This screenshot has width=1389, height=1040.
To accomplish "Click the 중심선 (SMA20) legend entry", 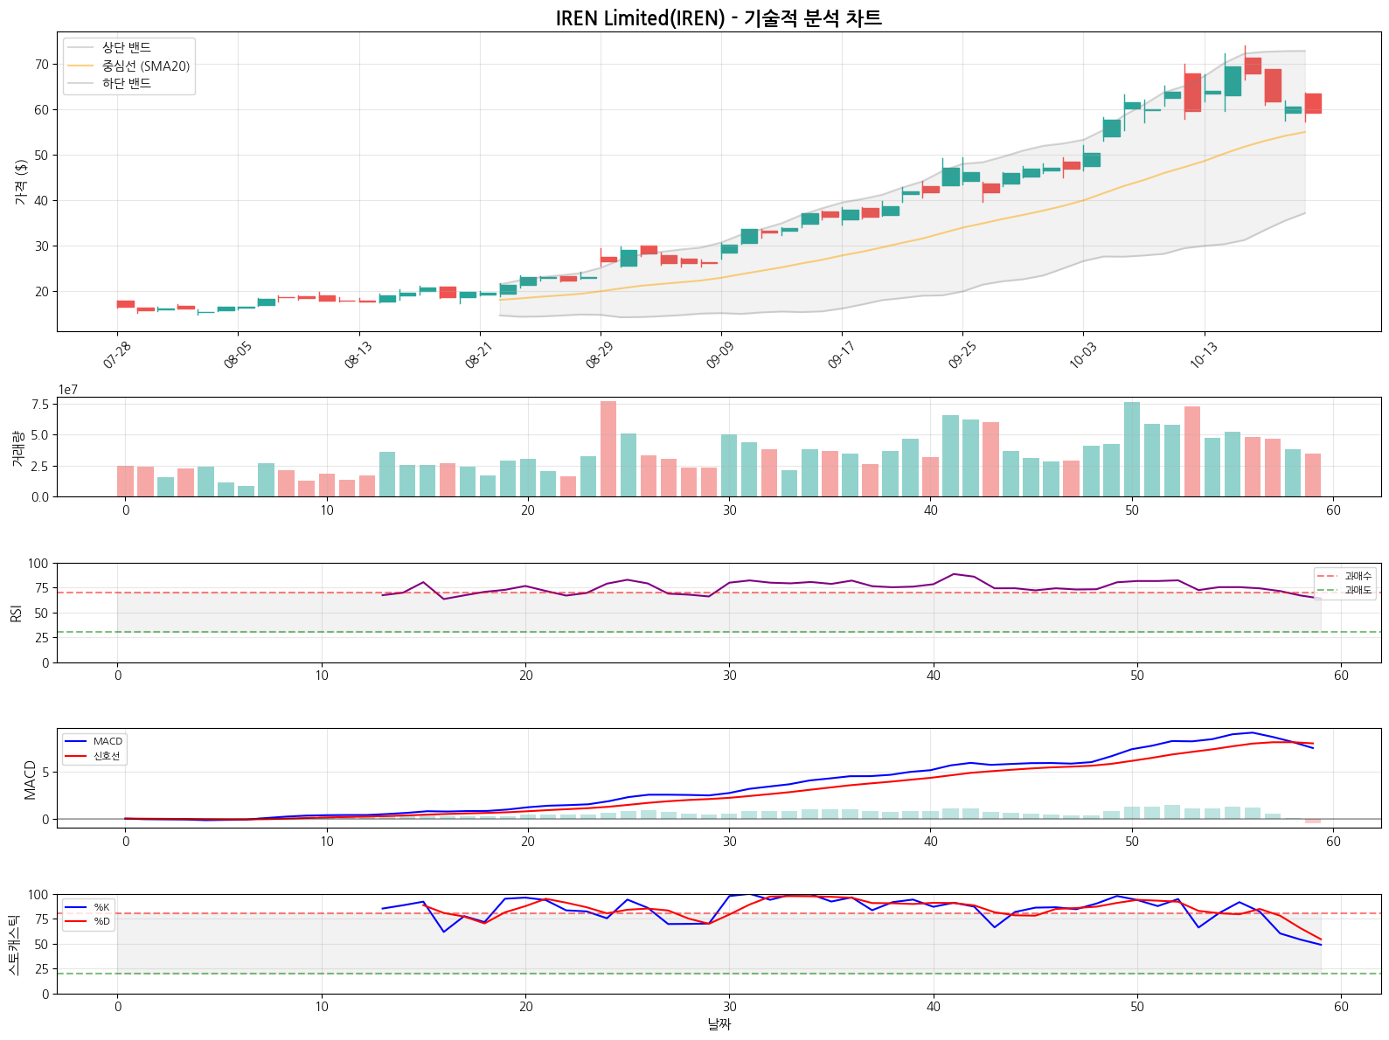I will point(145,66).
